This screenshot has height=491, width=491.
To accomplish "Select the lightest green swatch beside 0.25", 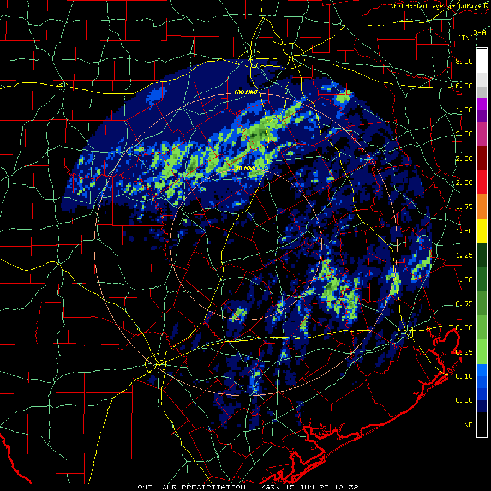I will click(x=482, y=352).
